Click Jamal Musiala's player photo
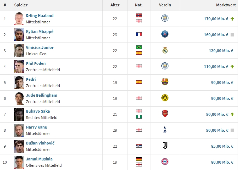The image size is (238, 170). [19, 162]
